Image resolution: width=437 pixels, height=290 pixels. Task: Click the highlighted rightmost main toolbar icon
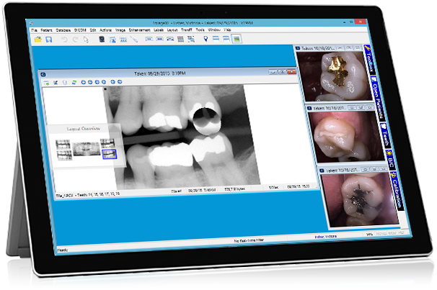pyautogui.click(x=236, y=39)
